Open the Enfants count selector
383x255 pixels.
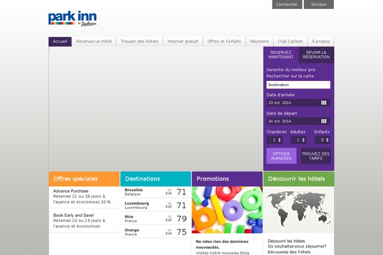322,140
